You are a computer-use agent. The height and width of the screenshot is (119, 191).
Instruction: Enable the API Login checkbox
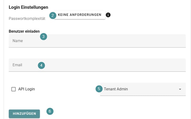click(13, 89)
